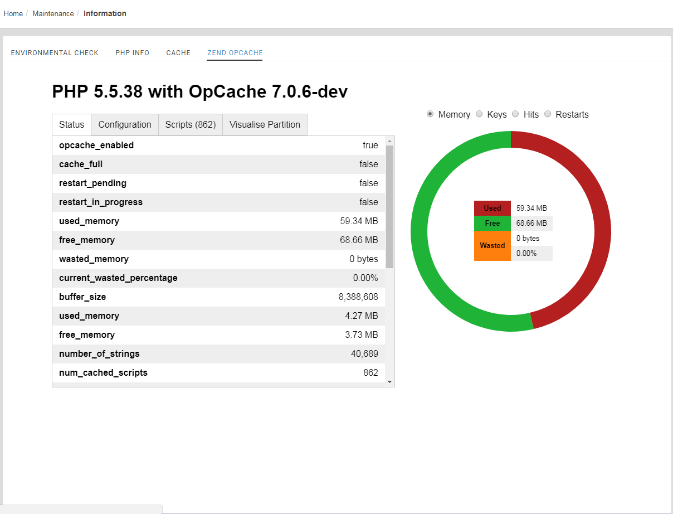
Task: Click the 862 value in num_cached_scripts row
Action: pyautogui.click(x=370, y=373)
